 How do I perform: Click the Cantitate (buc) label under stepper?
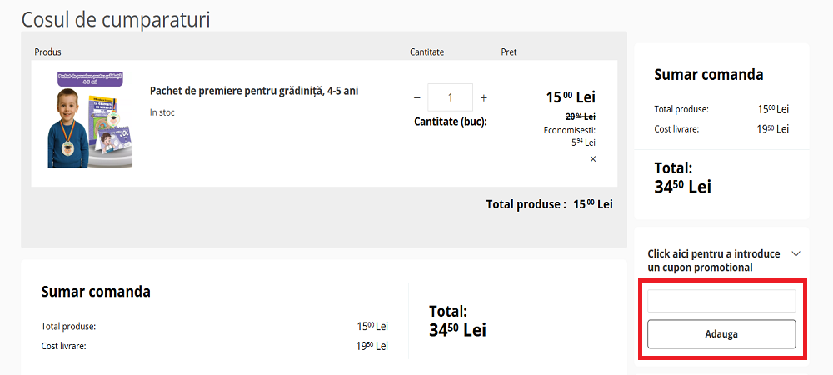point(450,122)
